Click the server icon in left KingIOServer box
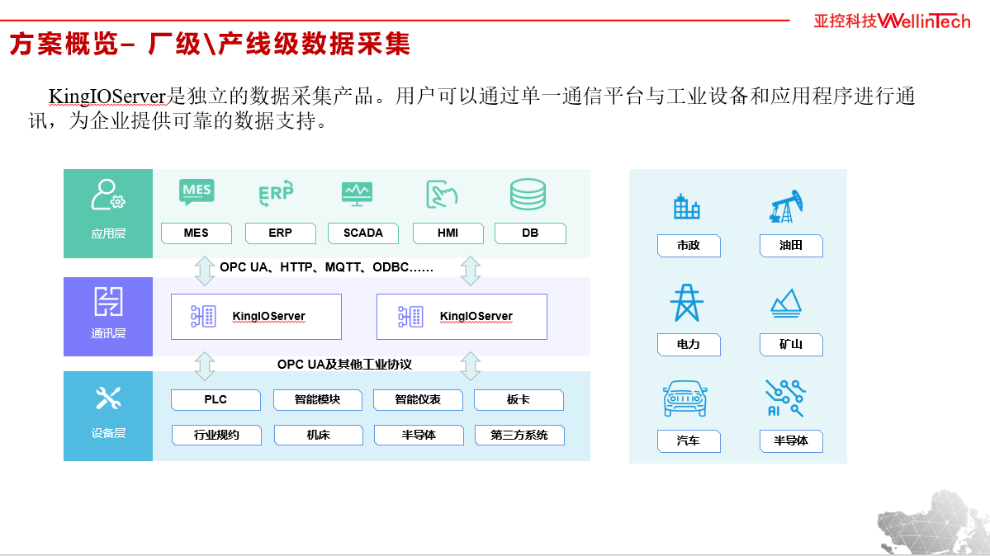 [203, 316]
